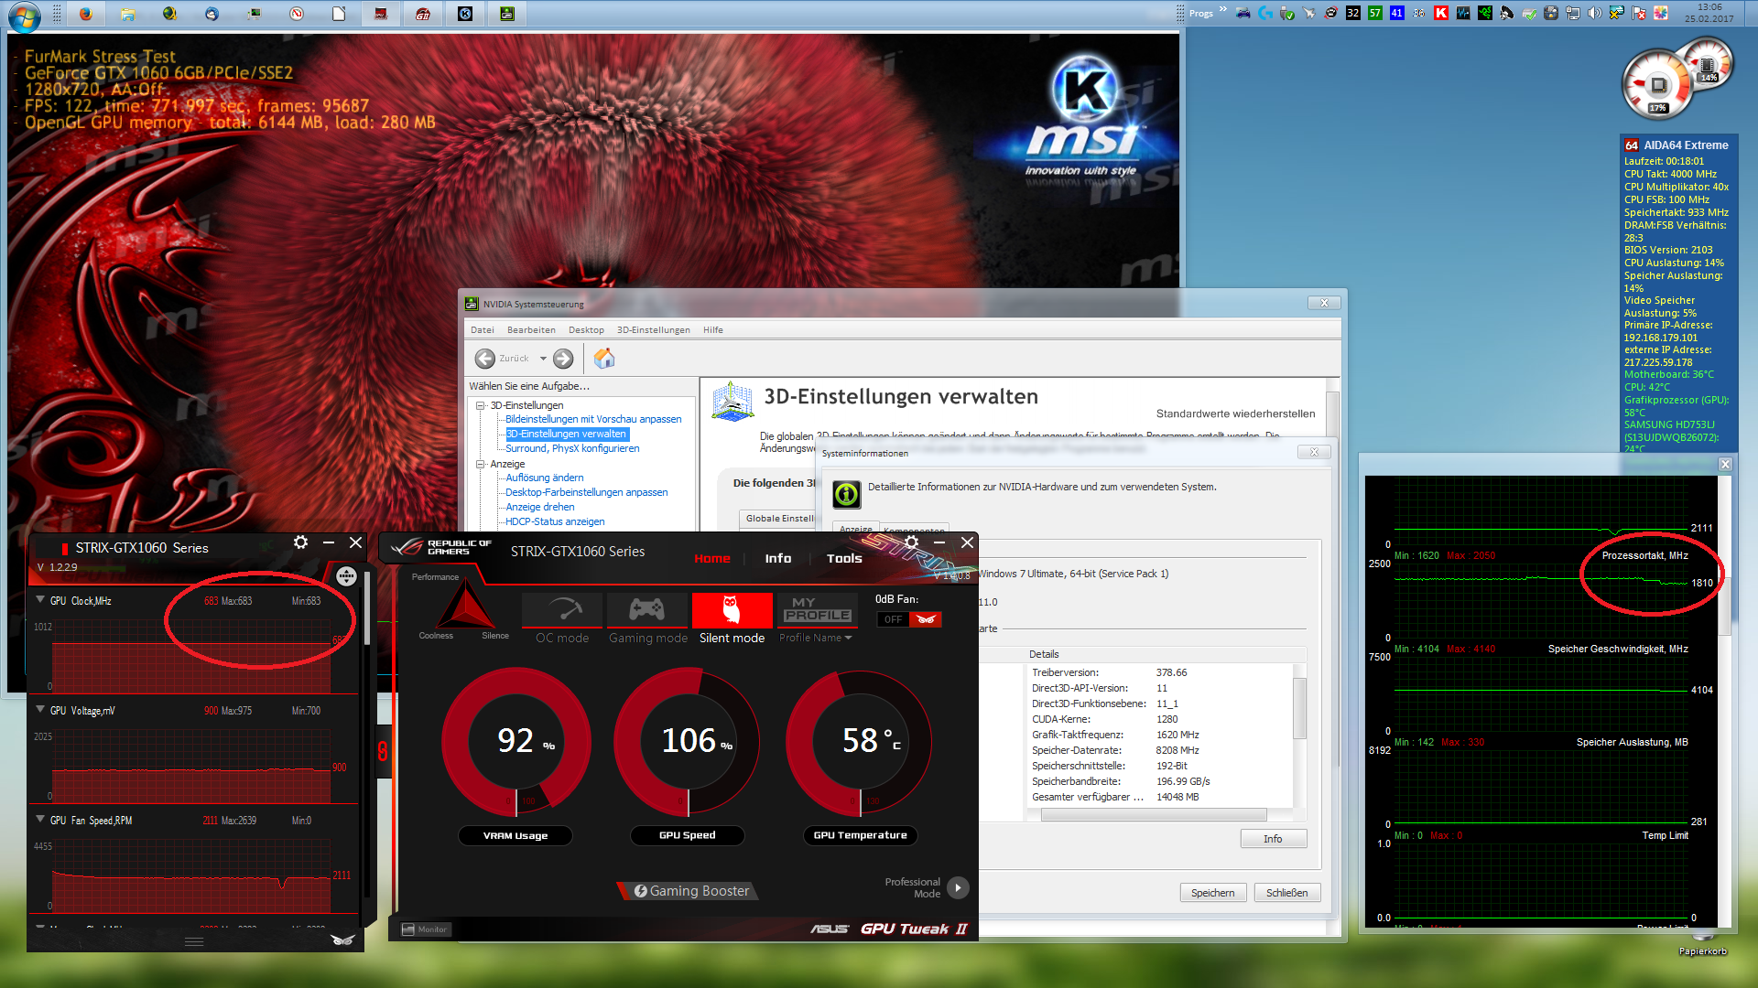
Task: Open GPU Tweak settings gear
Action: tap(911, 542)
